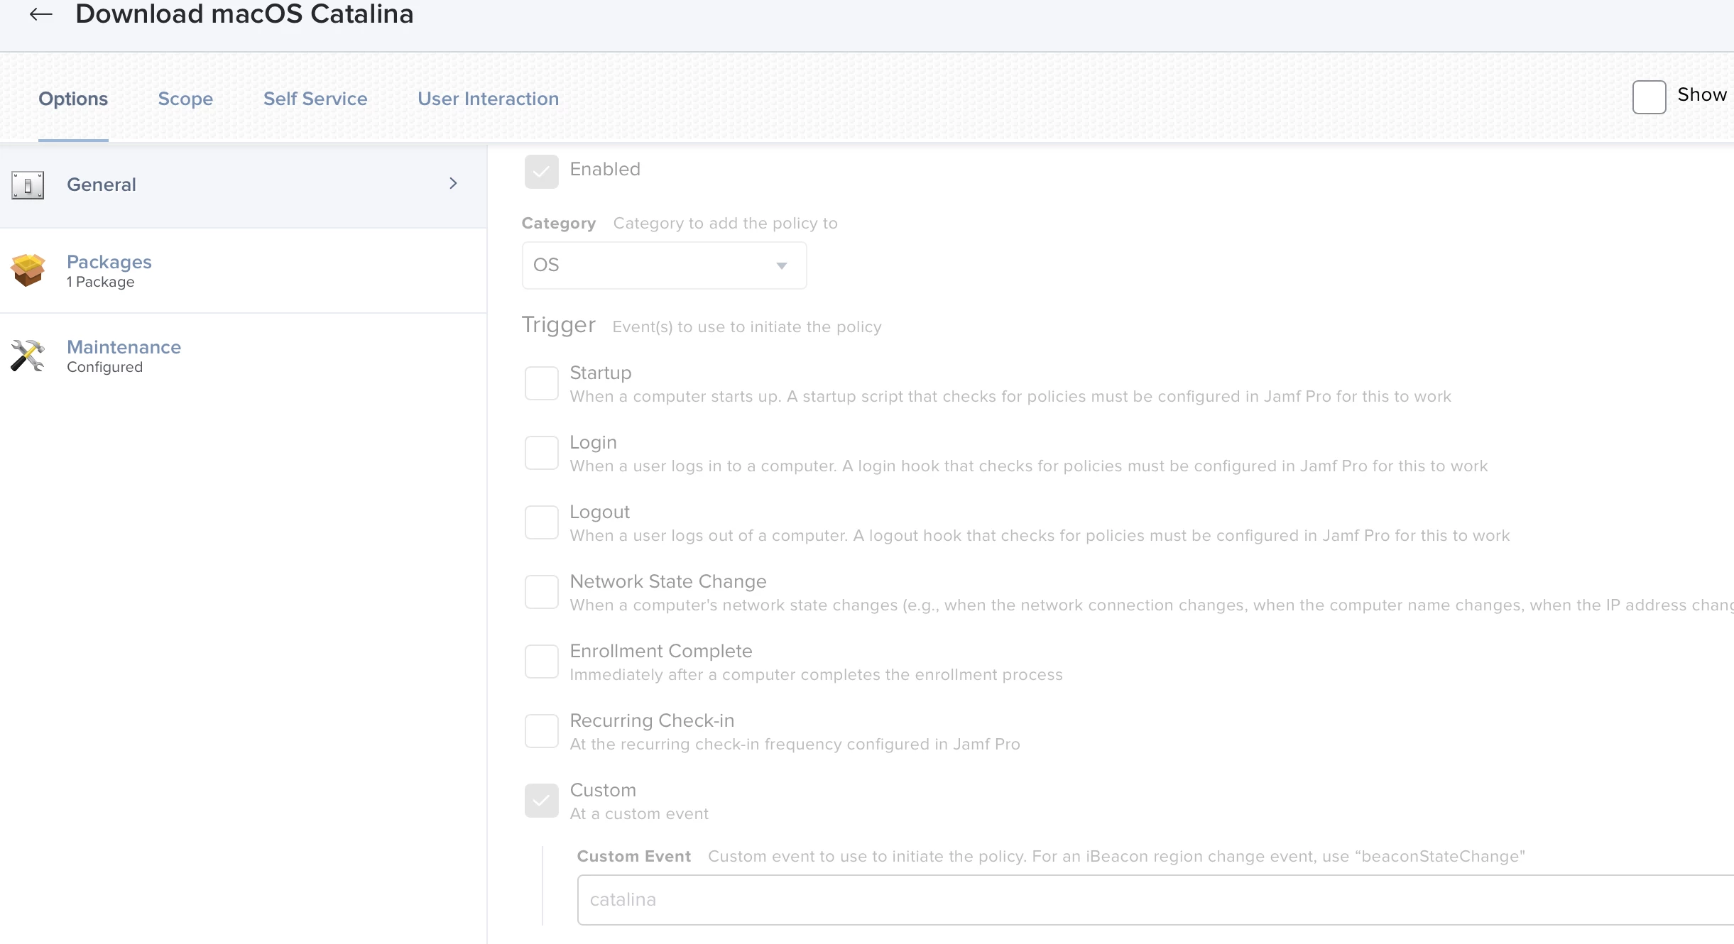Enable the Login trigger checkbox
1734x944 pixels.
[x=541, y=453]
